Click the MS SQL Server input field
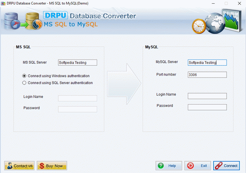 (77, 63)
